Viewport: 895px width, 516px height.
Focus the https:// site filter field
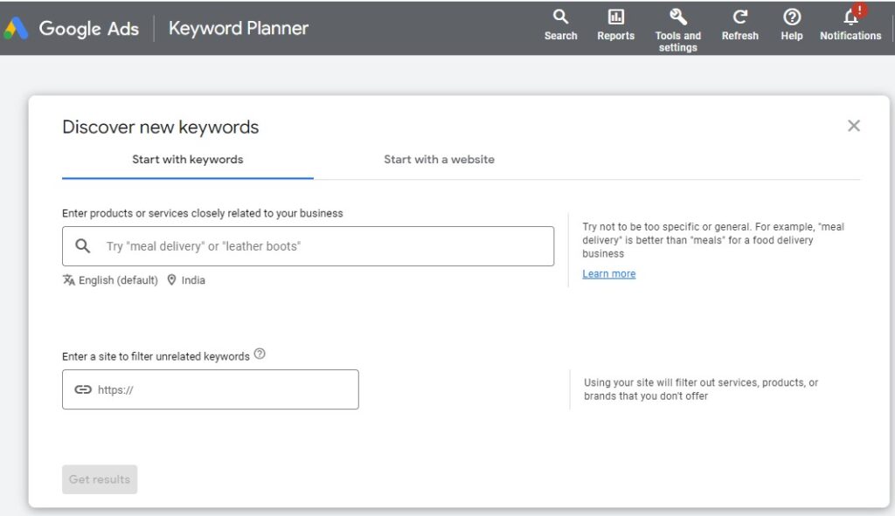pyautogui.click(x=211, y=389)
